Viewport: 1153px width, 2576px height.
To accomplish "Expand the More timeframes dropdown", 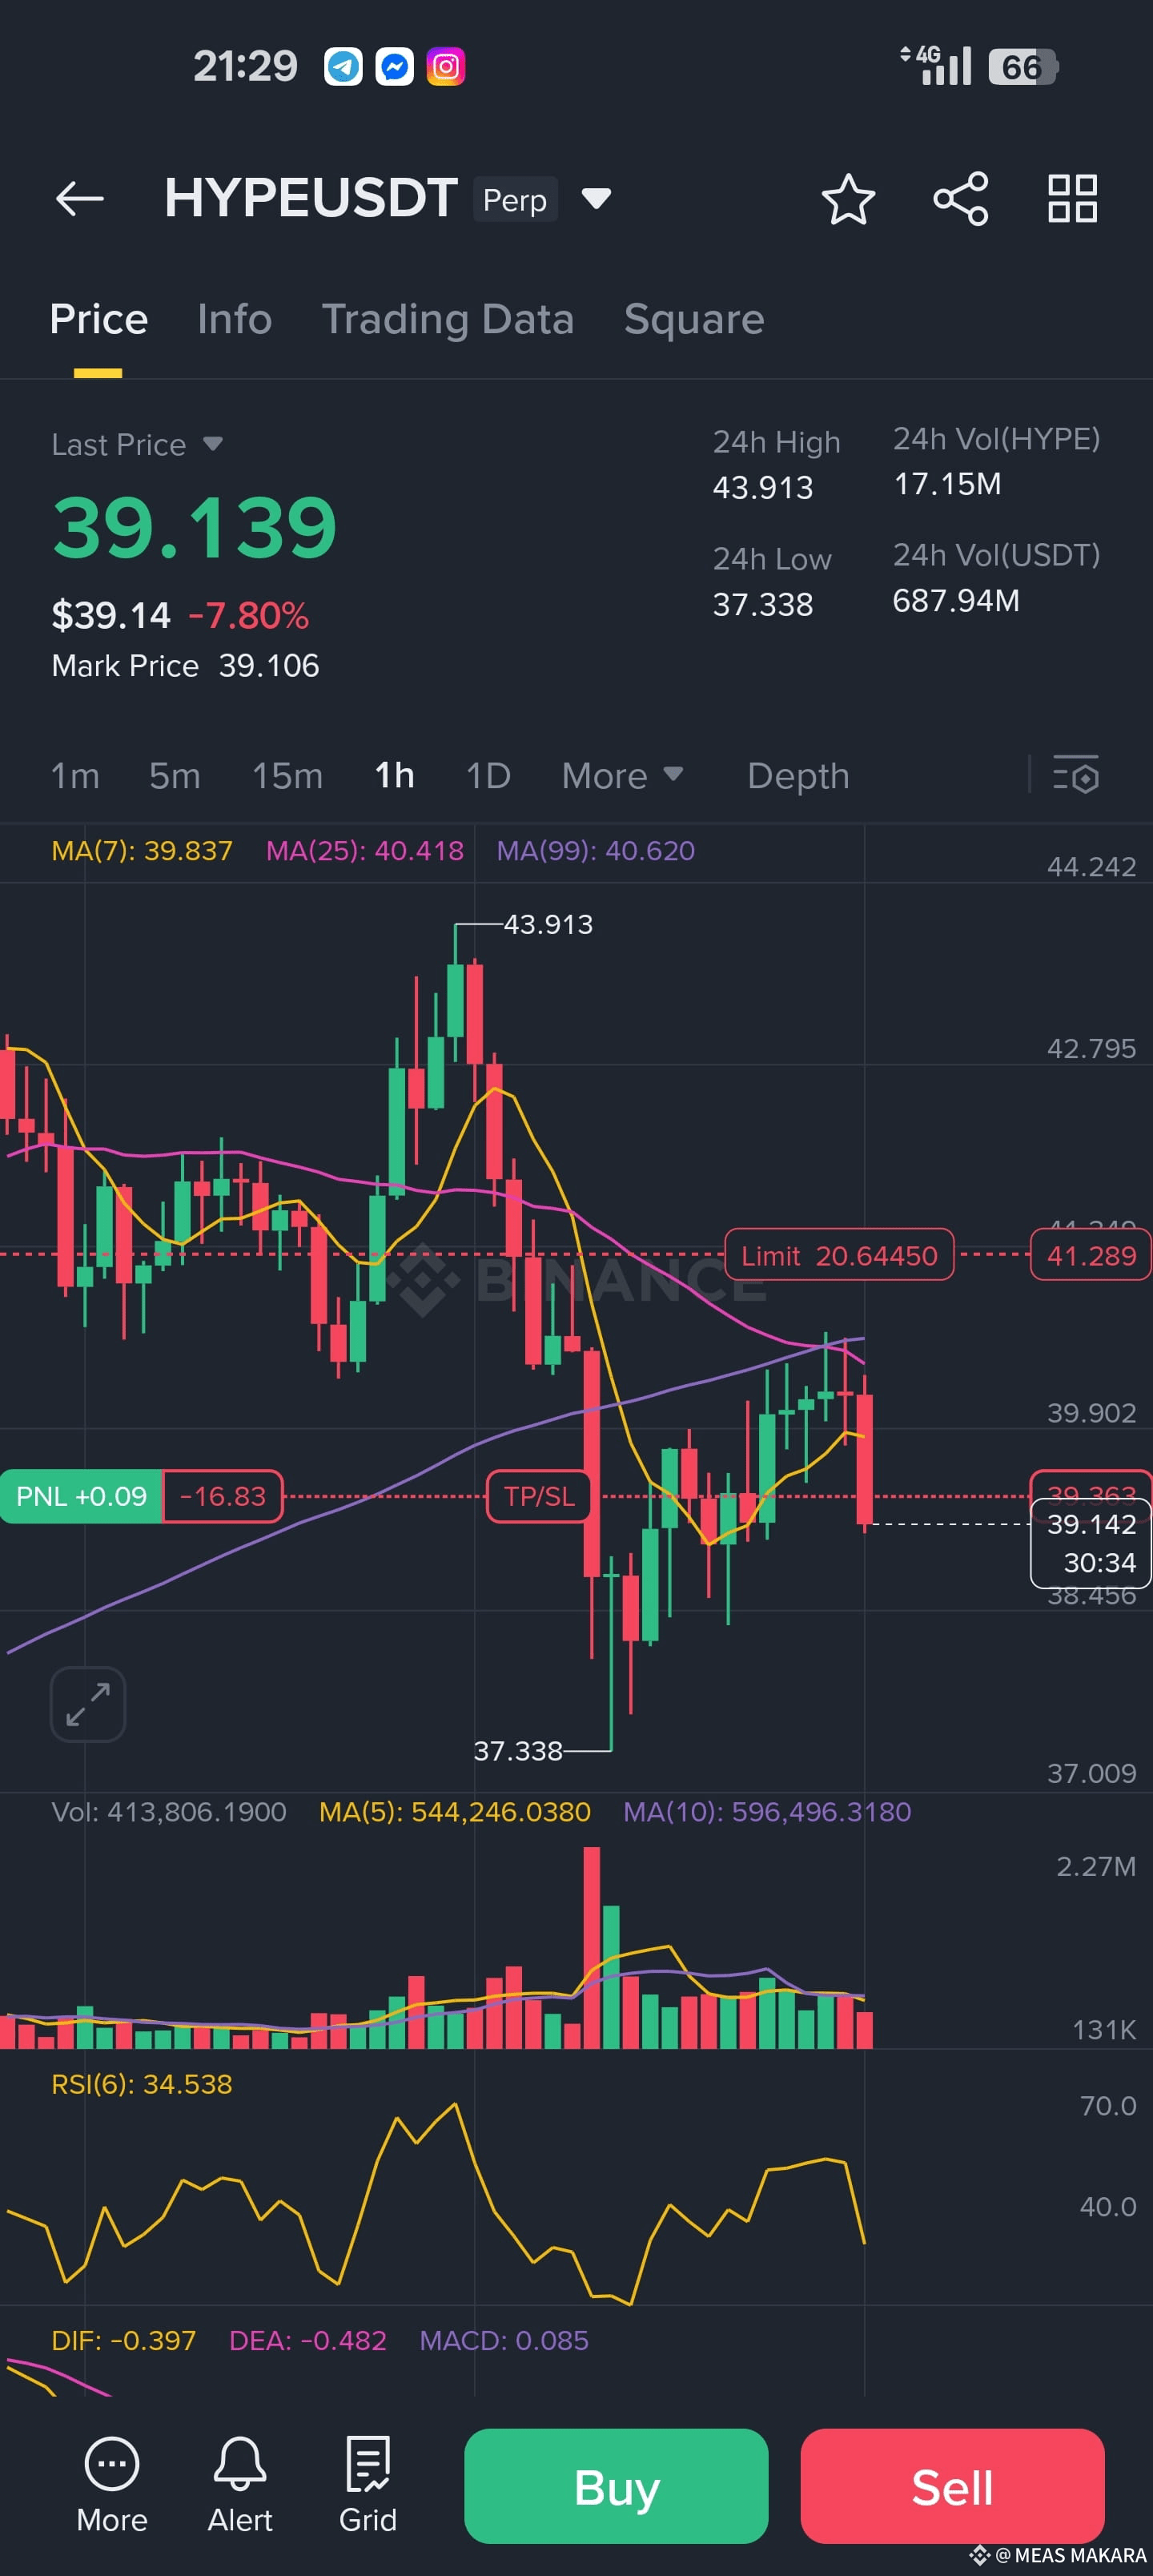I will [x=622, y=776].
